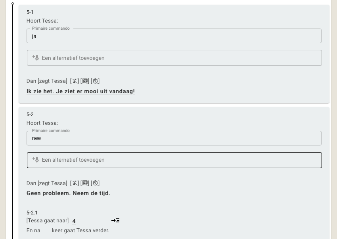Toggle speaker-notes-off icon in section 5-2
This screenshot has width=337, height=239.
[x=85, y=183]
